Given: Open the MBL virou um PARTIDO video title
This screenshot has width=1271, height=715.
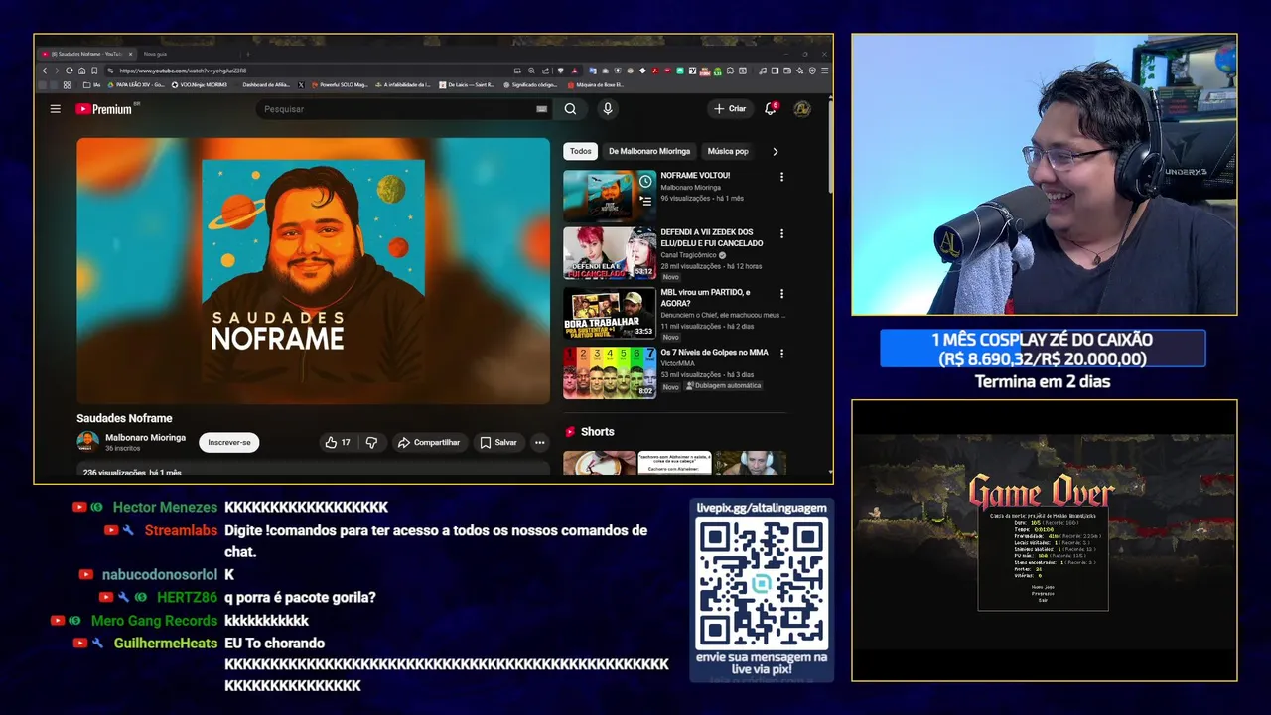Looking at the screenshot, I should [706, 297].
